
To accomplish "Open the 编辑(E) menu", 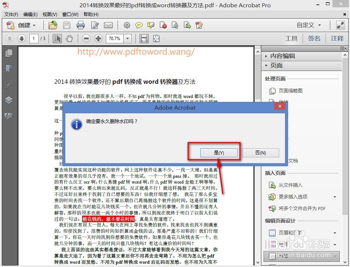I will coord(30,15).
